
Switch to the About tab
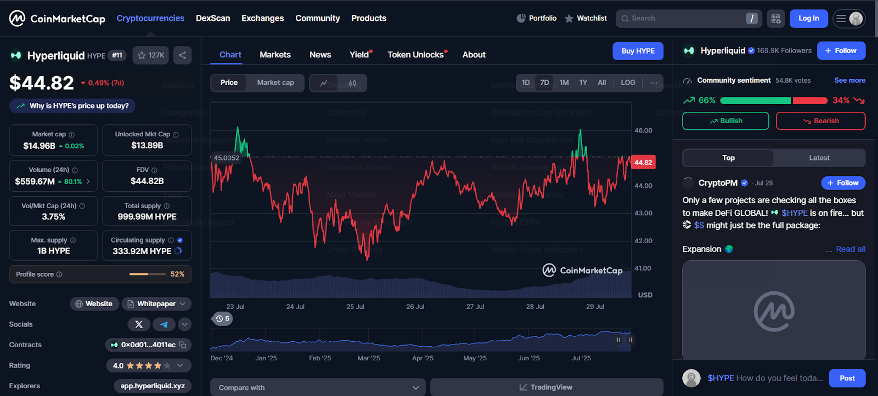[x=474, y=55]
